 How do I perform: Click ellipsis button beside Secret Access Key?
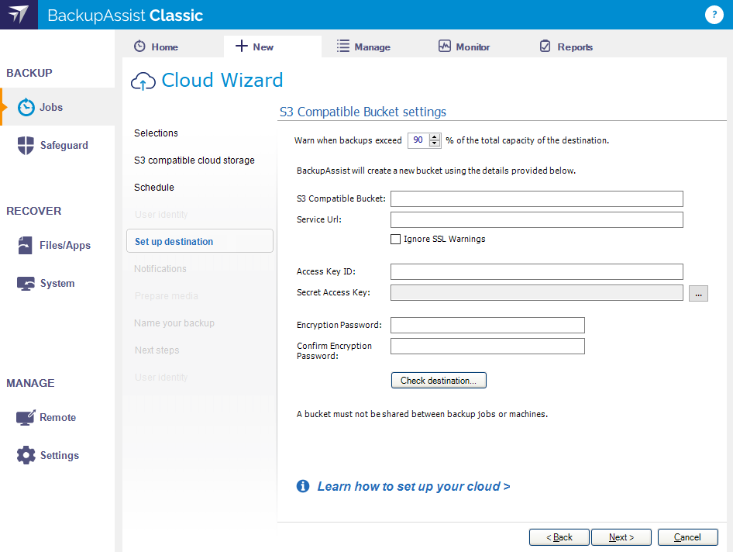point(698,293)
